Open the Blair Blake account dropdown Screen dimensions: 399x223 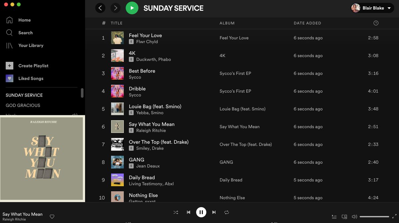click(373, 8)
